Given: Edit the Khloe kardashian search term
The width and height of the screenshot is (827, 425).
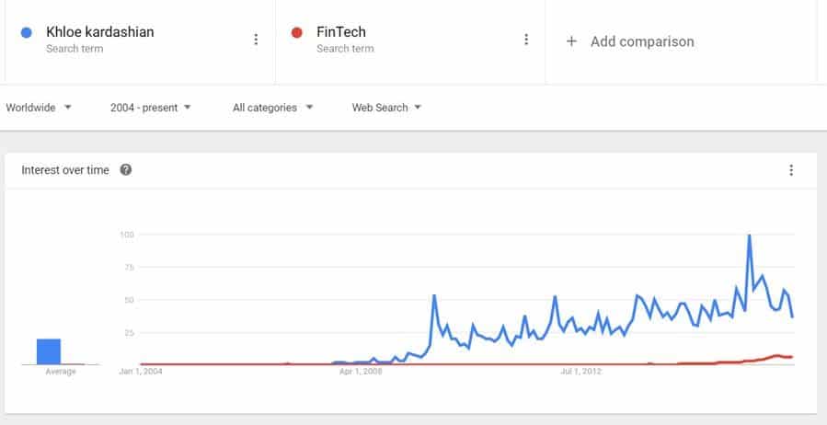Looking at the screenshot, I should 99,32.
